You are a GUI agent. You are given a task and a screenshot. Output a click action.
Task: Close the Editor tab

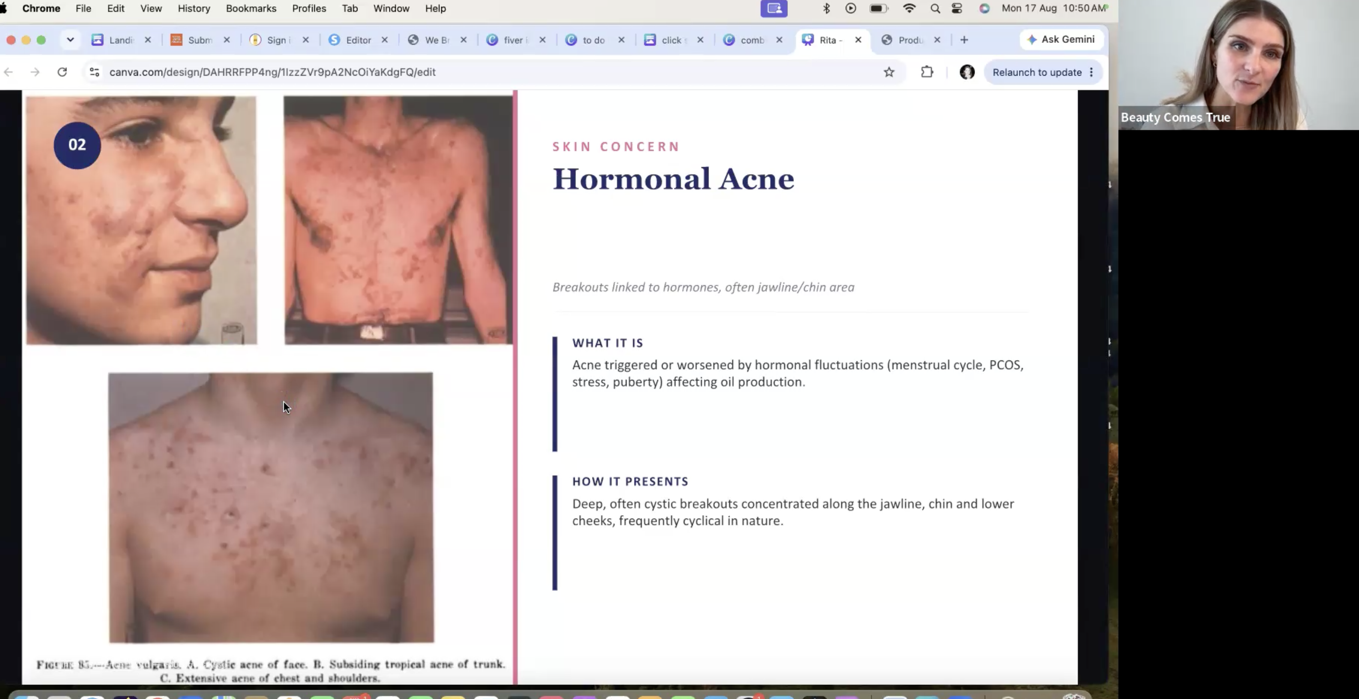coord(384,40)
